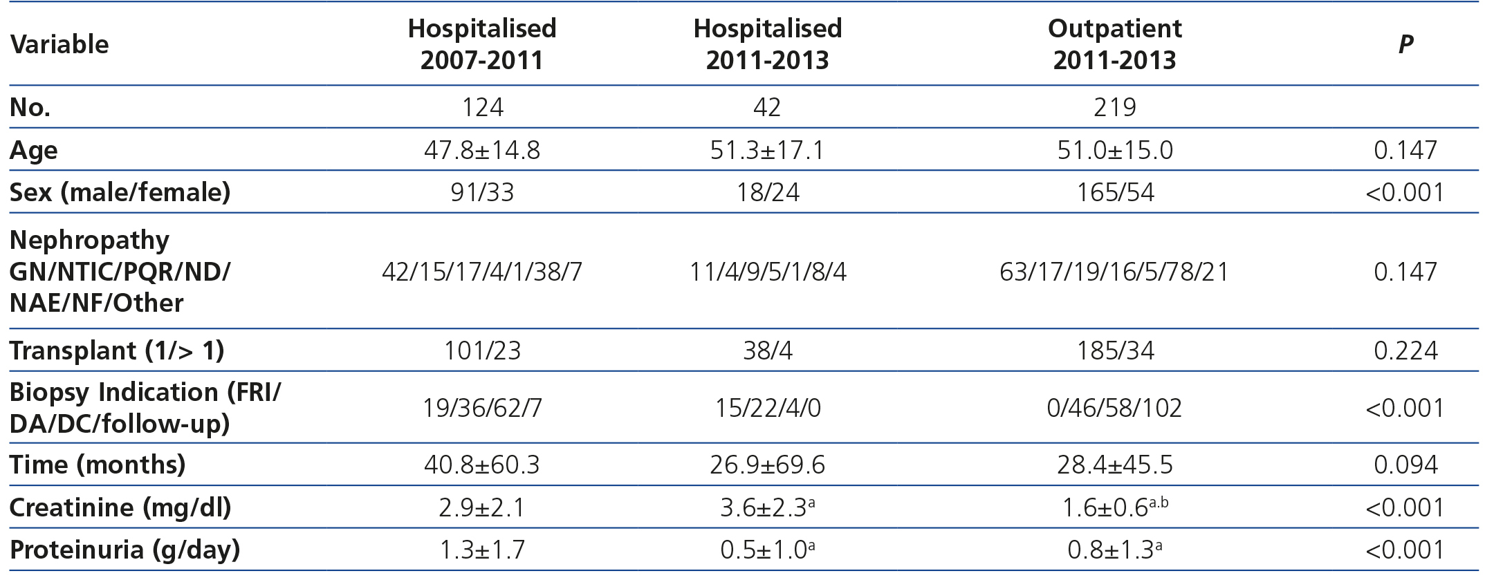Click the biopsy value 0/46/58/102
Image resolution: width=1494 pixels, height=580 pixels.
1115,408
